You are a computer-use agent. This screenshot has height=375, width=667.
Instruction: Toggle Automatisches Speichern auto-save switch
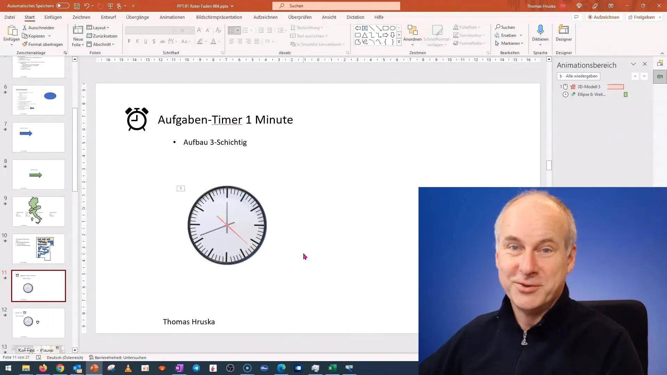pos(63,6)
